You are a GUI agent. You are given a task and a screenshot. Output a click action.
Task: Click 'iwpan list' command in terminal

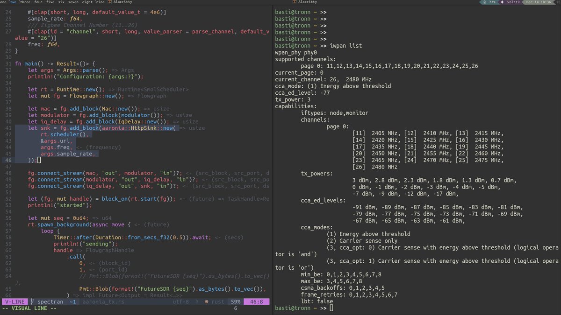click(x=346, y=47)
